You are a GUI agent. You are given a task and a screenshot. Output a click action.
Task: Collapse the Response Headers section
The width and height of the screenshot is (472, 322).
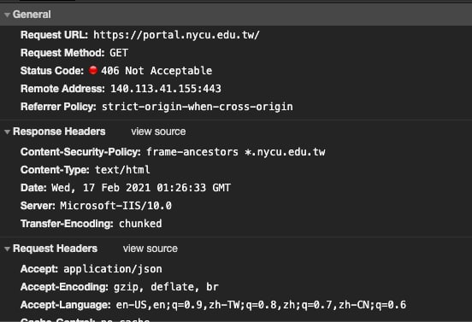pos(7,132)
